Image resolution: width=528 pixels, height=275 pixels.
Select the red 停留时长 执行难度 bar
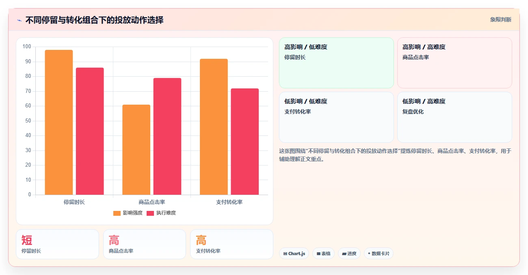pyautogui.click(x=90, y=131)
